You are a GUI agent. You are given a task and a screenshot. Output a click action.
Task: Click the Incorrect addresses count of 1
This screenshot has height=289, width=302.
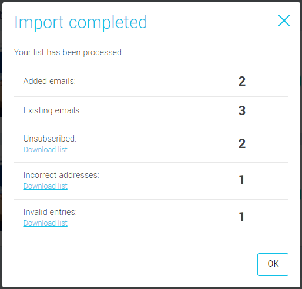241,180
